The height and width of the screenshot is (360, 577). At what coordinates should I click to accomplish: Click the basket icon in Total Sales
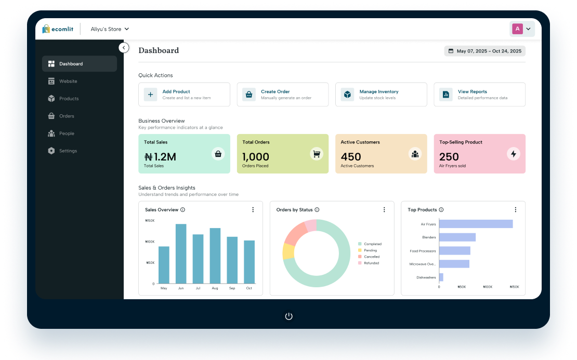218,154
